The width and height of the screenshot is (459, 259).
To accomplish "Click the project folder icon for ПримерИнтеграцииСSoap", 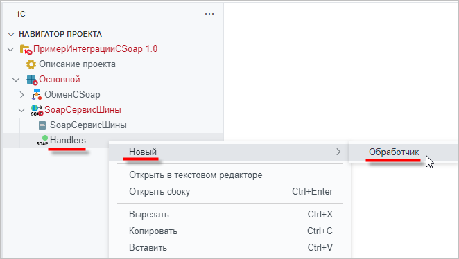I will (x=26, y=49).
